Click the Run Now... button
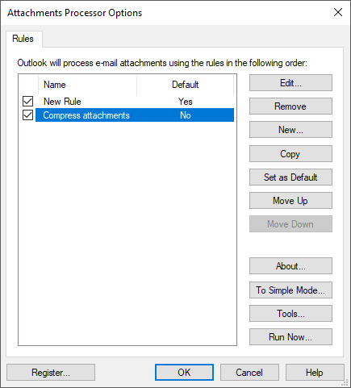The image size is (351, 388). tap(290, 337)
